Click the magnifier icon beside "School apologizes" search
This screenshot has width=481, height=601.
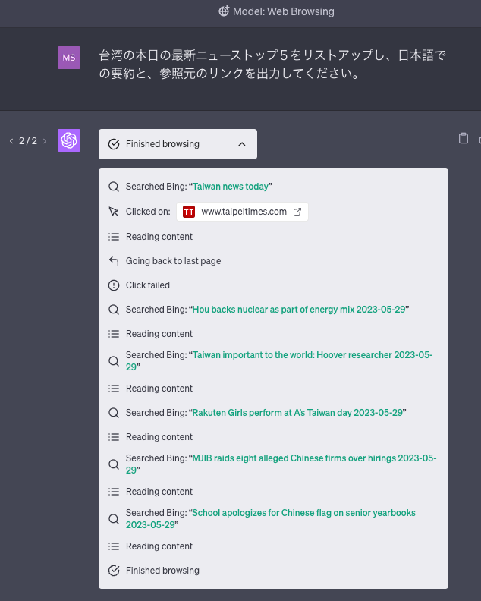(x=114, y=519)
